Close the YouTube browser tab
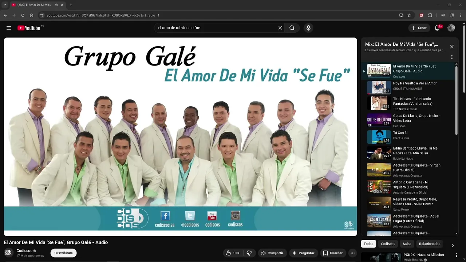This screenshot has width=466, height=262. point(62,5)
